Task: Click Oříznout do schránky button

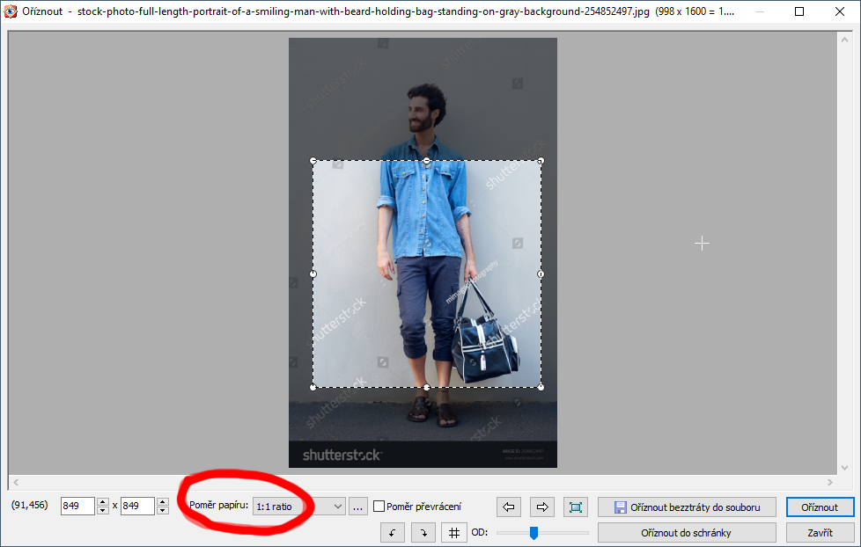Action: [687, 532]
